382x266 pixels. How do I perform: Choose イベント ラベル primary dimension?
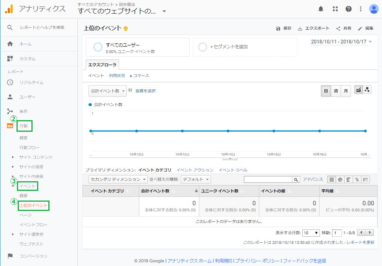point(233,170)
